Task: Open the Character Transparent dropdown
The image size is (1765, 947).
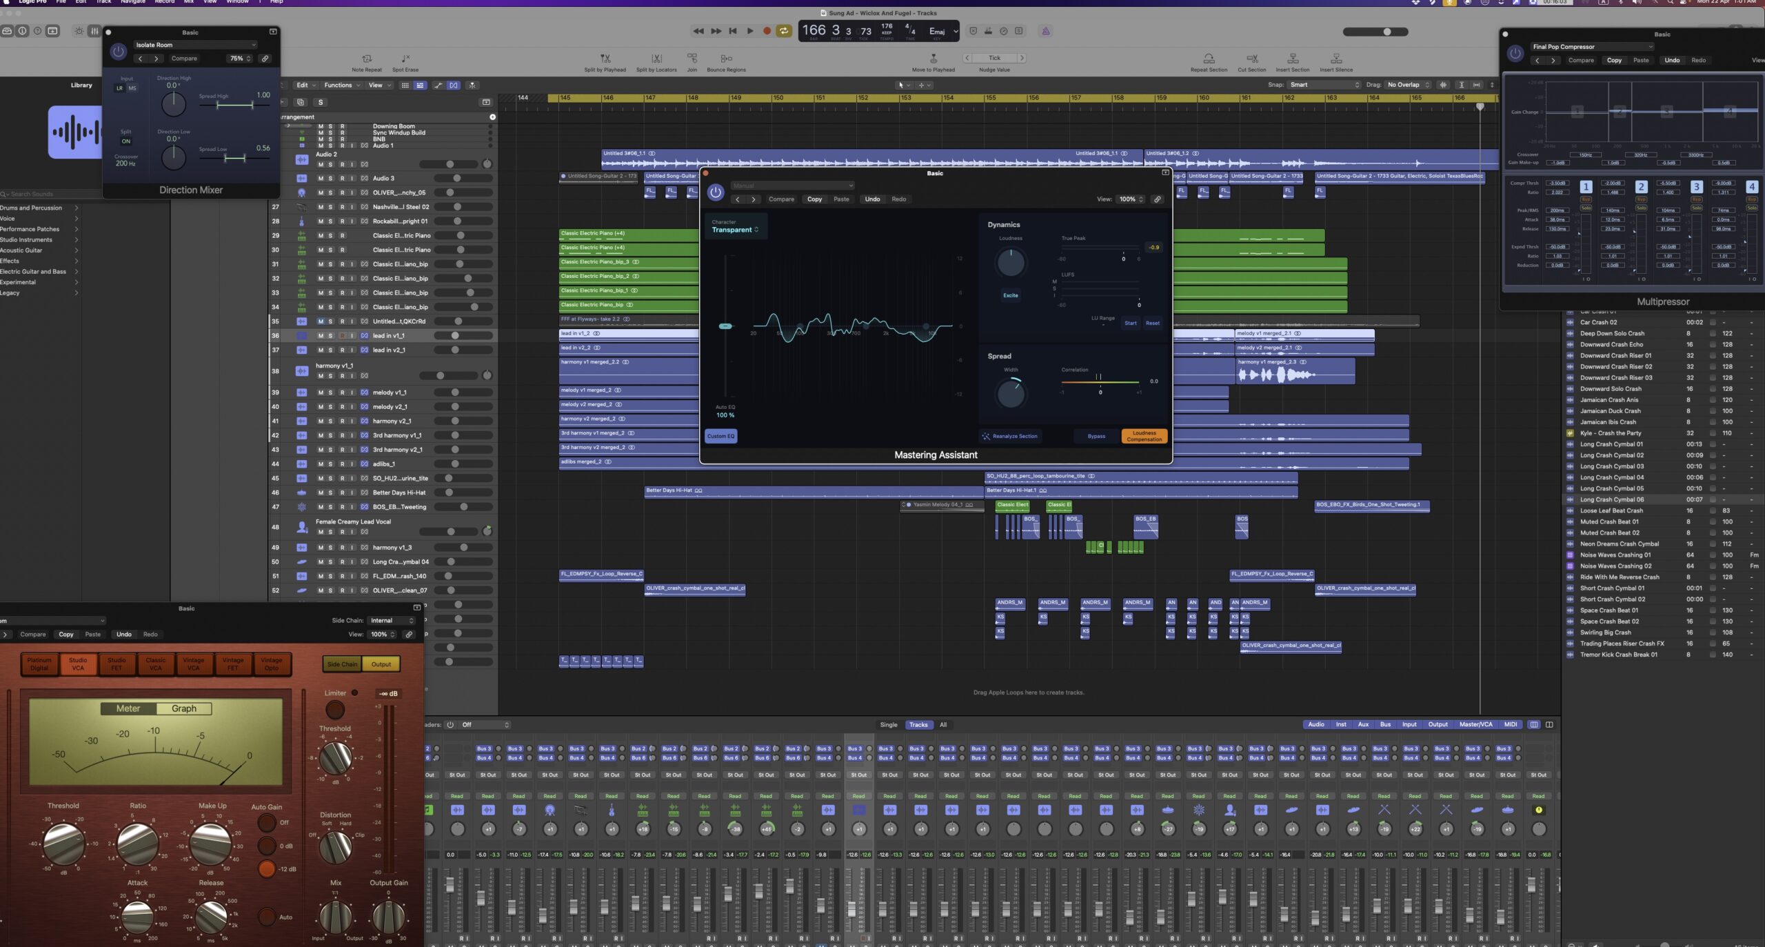Action: click(x=735, y=230)
